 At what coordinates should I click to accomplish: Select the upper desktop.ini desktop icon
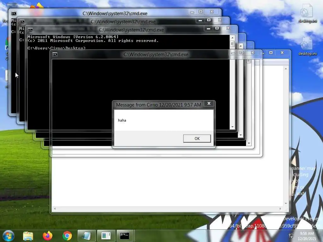(307, 13)
